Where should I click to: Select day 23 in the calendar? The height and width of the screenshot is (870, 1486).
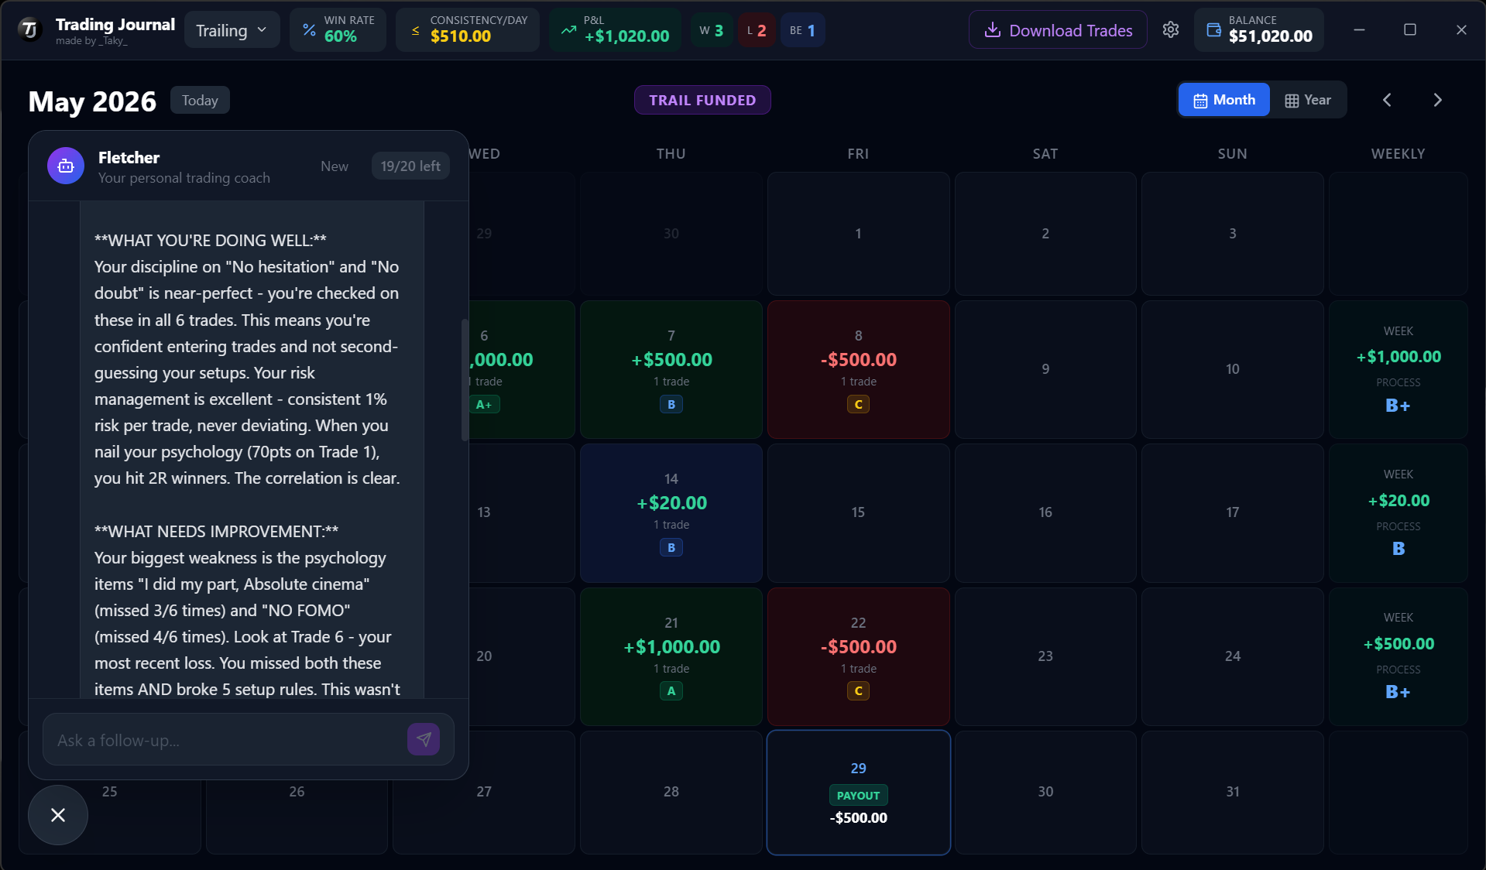click(x=1045, y=656)
